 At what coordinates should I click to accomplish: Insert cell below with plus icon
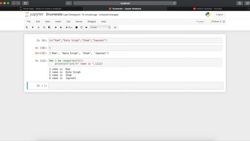33,27
